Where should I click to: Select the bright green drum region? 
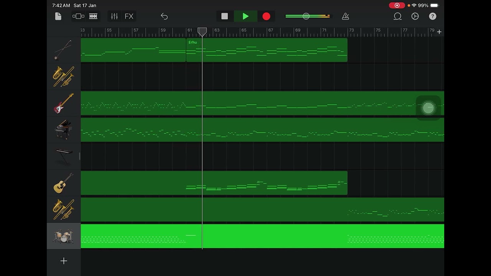pos(262,236)
